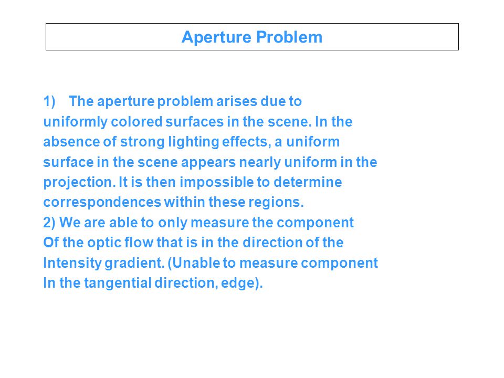Image resolution: width=504 pixels, height=378 pixels.
Task: Click the line starting 'projection. It is then impossible'
Action: [x=193, y=182]
